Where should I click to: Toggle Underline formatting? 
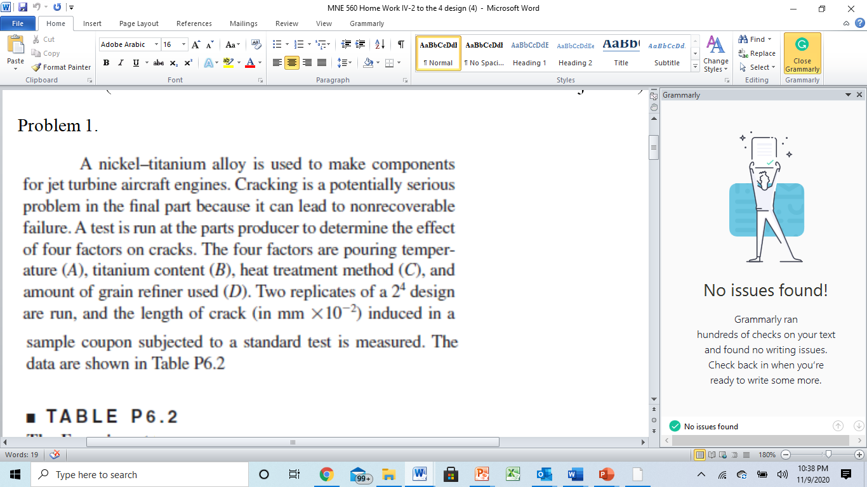pyautogui.click(x=136, y=63)
